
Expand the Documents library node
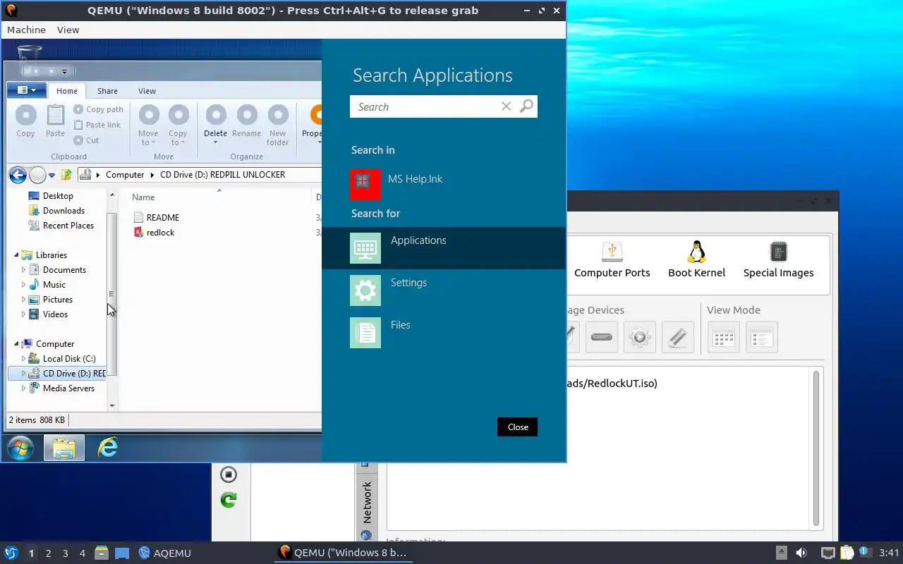point(23,270)
